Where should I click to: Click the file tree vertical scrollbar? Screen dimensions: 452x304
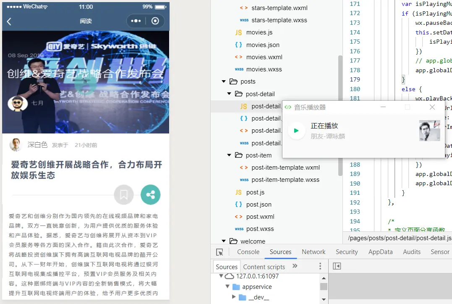(340, 115)
